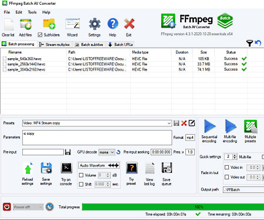Tick checkbox for sample_3840x2160.hevc

click(x=5, y=69)
